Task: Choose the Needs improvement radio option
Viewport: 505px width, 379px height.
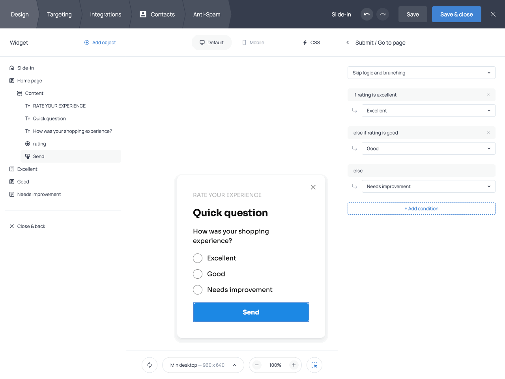Action: pos(198,290)
